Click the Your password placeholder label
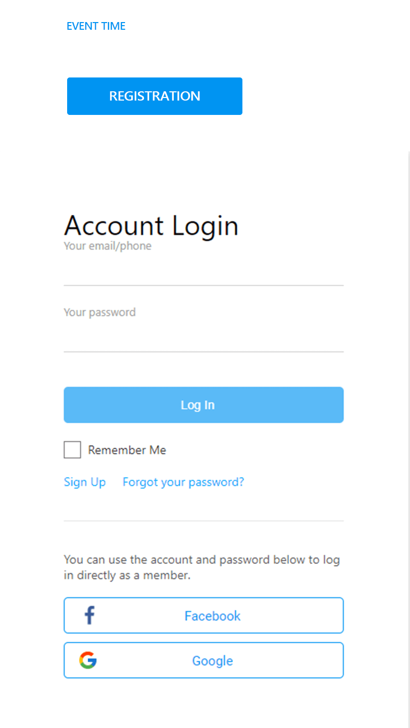The height and width of the screenshot is (728, 410). pos(99,312)
